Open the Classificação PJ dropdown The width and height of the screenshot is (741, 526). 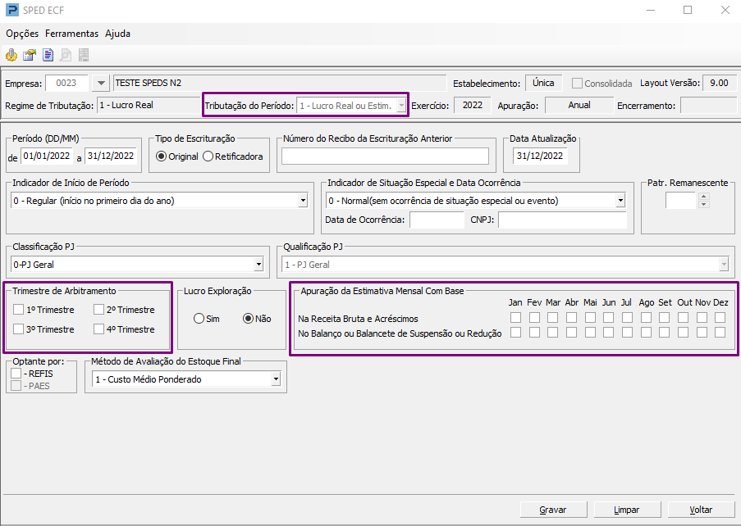point(258,264)
